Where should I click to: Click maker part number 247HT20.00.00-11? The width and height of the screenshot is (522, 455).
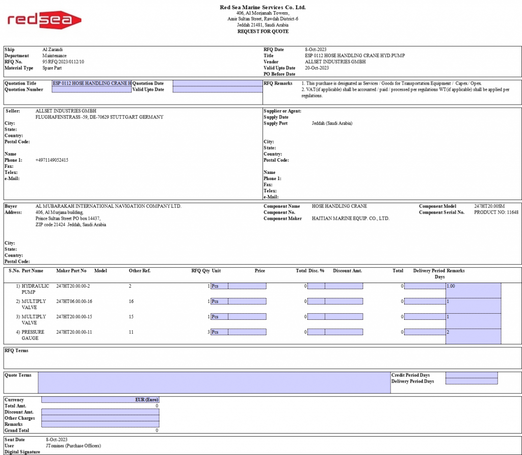coord(74,332)
